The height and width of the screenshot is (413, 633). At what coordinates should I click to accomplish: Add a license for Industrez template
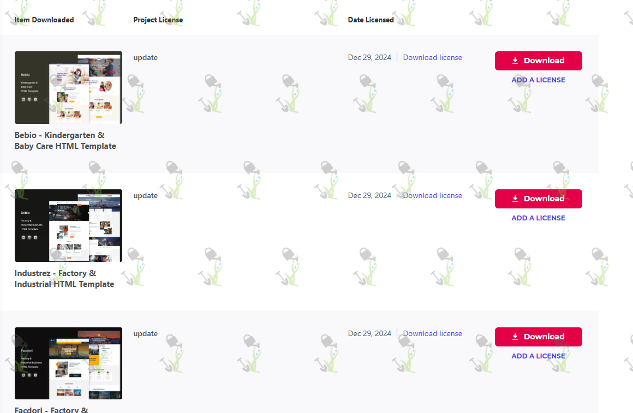tap(538, 218)
